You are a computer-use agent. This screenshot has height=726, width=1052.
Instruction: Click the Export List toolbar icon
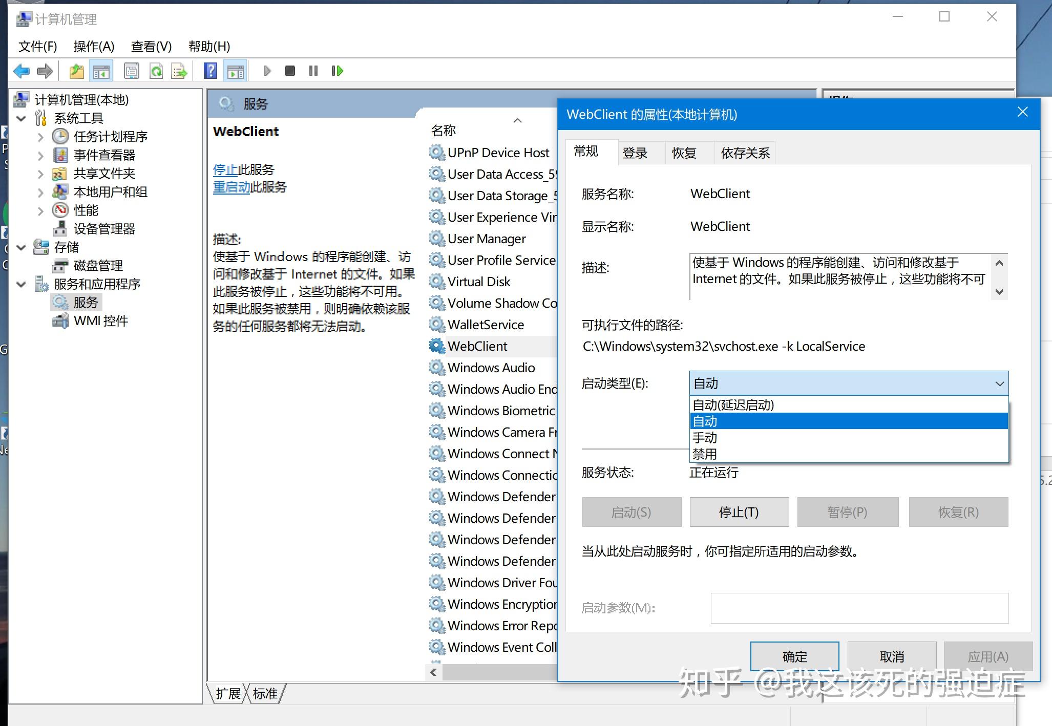(179, 71)
